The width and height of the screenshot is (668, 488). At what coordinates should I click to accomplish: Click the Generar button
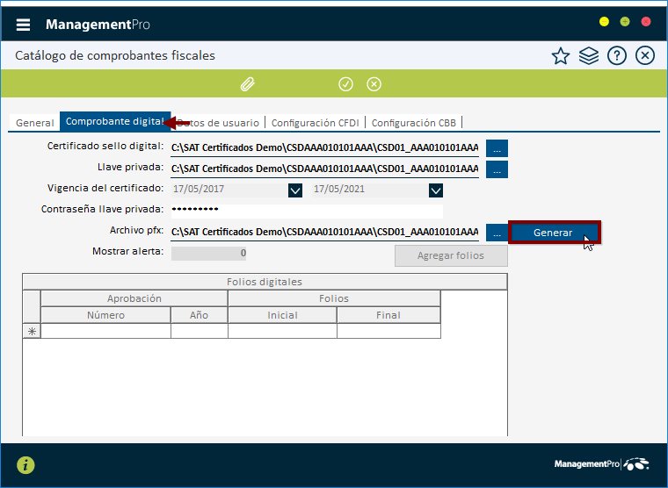[555, 233]
